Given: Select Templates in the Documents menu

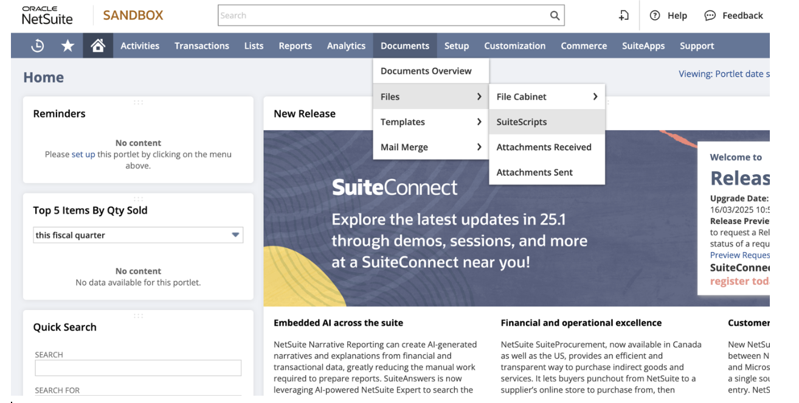Looking at the screenshot, I should 431,122.
